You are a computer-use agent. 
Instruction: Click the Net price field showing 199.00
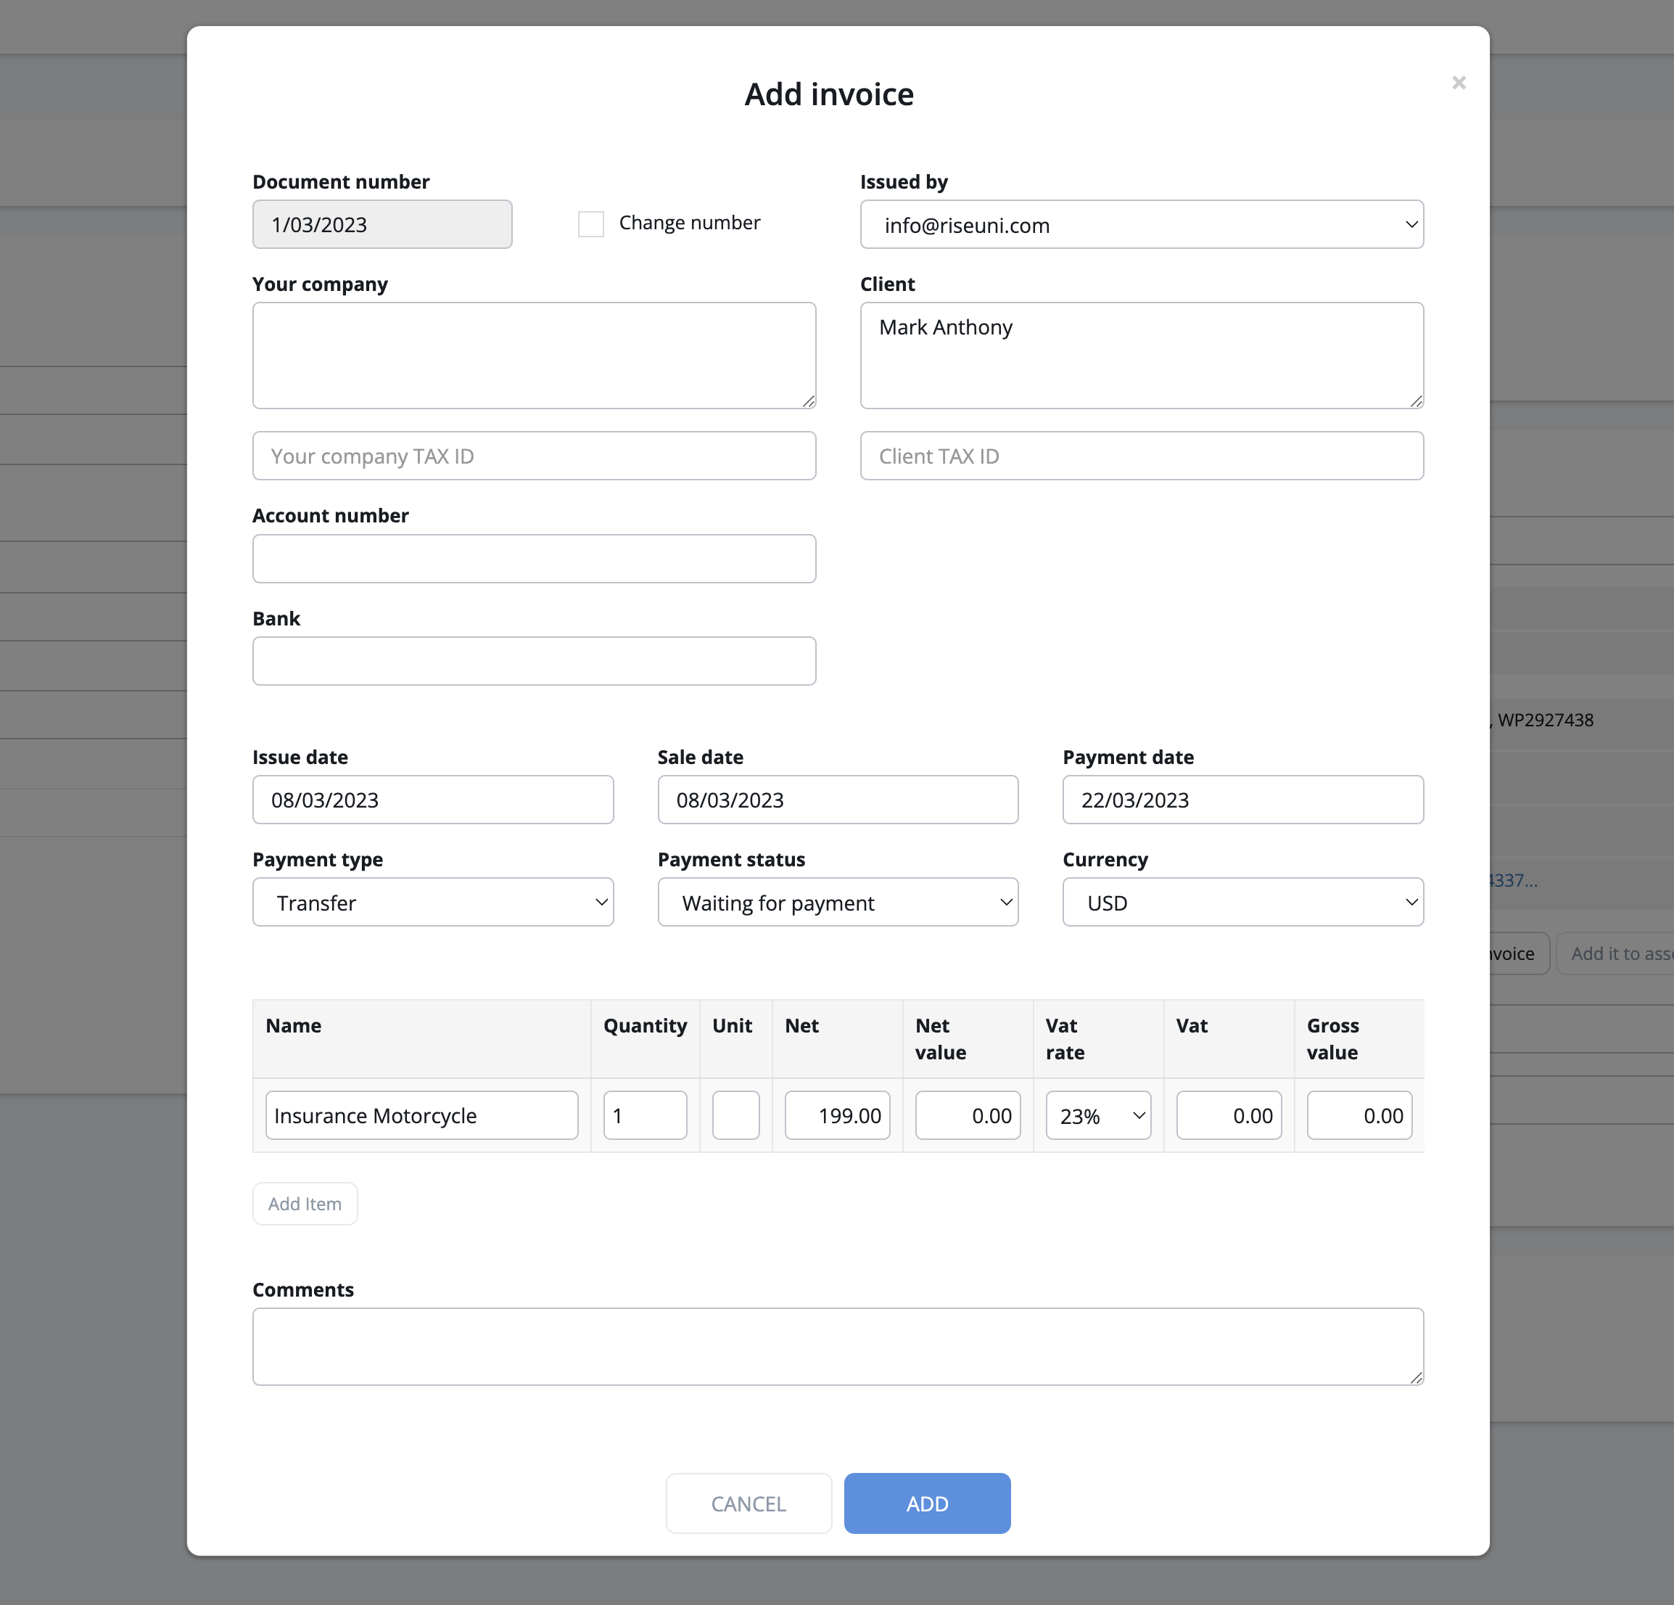pyautogui.click(x=837, y=1115)
